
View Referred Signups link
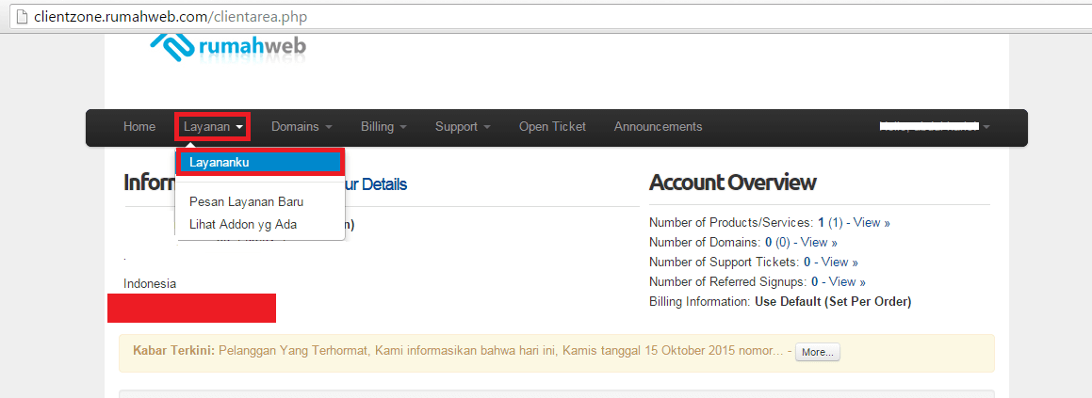coord(847,282)
